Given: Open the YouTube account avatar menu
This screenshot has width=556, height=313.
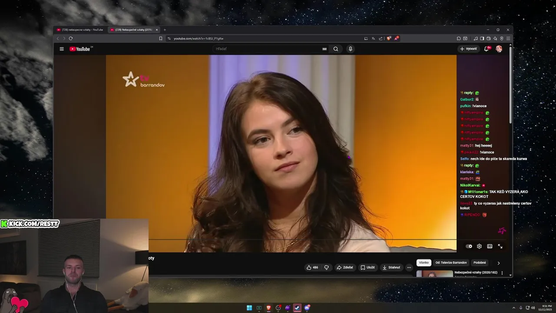Looking at the screenshot, I should point(499,49).
